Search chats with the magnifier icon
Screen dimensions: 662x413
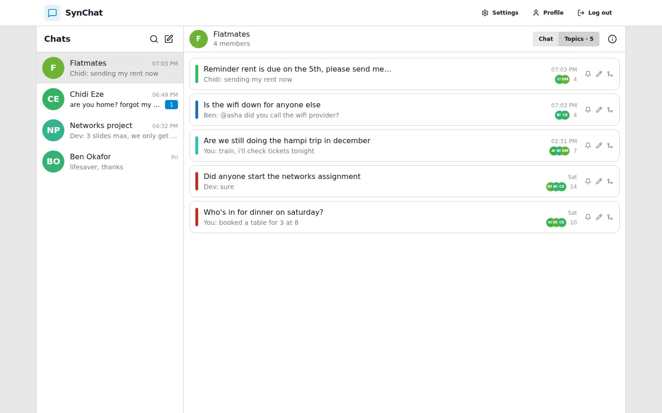coord(154,39)
